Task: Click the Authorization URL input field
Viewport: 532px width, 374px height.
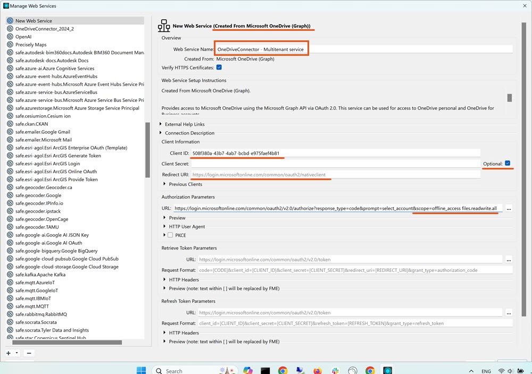Action: 338,208
